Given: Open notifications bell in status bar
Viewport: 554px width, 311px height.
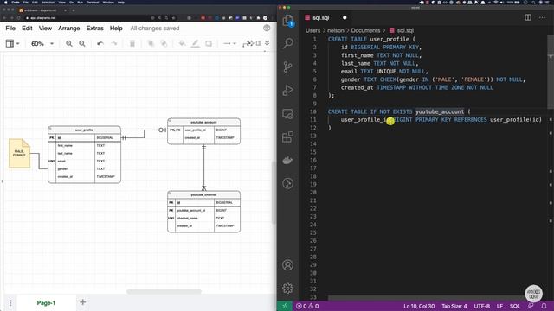Looking at the screenshot, I should coord(544,306).
